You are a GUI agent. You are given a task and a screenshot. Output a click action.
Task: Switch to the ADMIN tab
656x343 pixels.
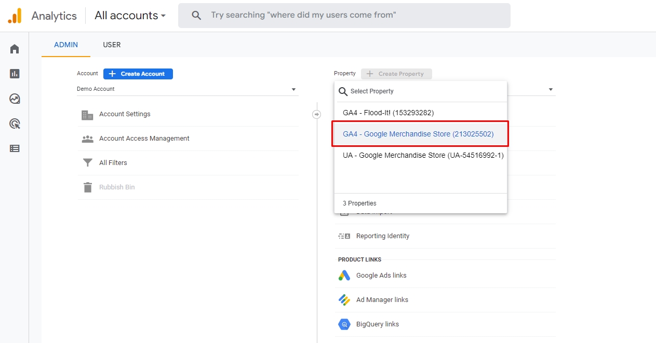66,45
